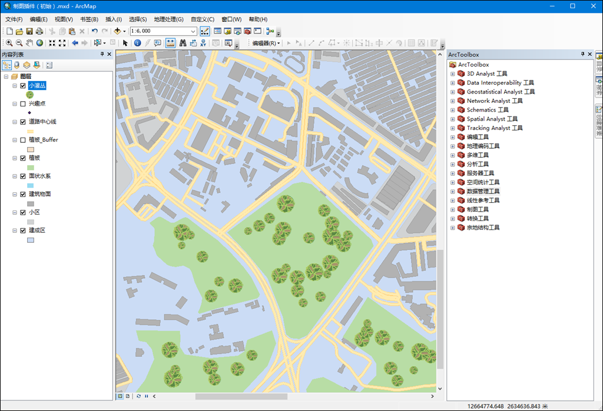Screen dimensions: 603x411
Task: Expand the 数据管理工具 toolbox
Action: pyautogui.click(x=453, y=191)
